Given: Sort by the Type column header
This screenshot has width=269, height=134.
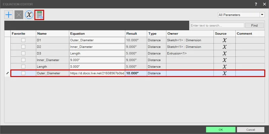Looking at the screenshot, I should click(x=157, y=34).
